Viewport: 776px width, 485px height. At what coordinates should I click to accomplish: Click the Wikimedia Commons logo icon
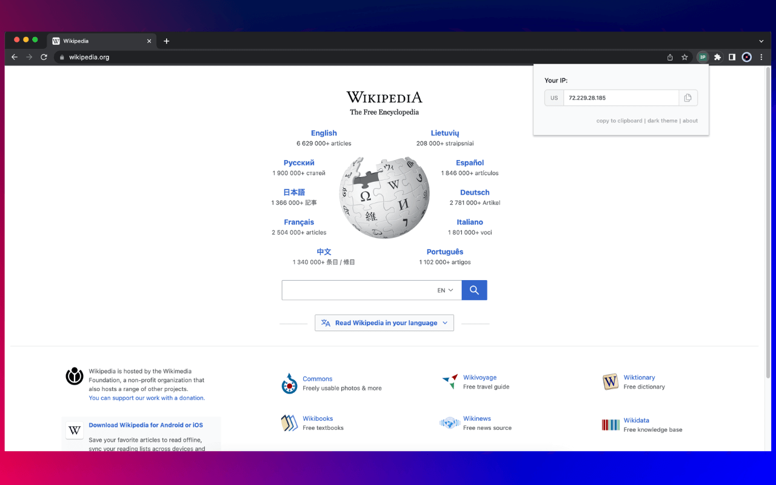coord(289,383)
